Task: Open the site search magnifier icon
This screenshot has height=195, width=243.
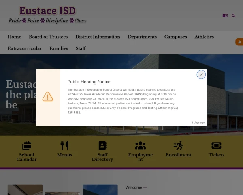Action: pyautogui.click(x=233, y=15)
